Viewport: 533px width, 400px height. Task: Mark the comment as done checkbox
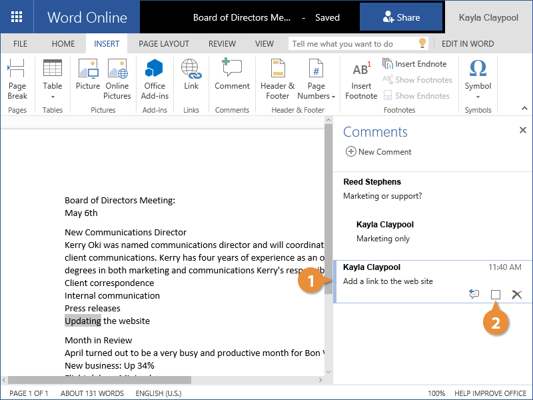coord(496,294)
